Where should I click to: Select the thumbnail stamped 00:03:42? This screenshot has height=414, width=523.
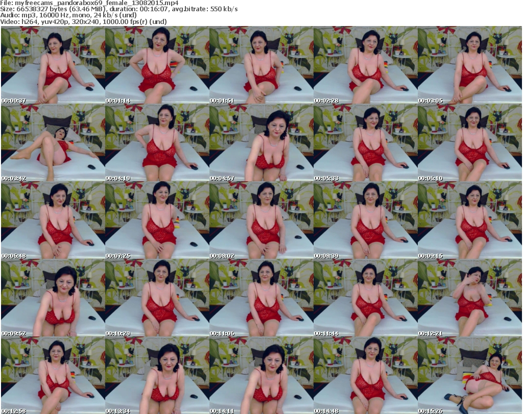[53, 142]
